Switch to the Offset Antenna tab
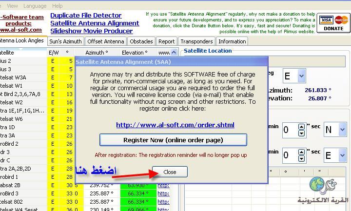The height and width of the screenshot is (211, 351). pyautogui.click(x=106, y=41)
